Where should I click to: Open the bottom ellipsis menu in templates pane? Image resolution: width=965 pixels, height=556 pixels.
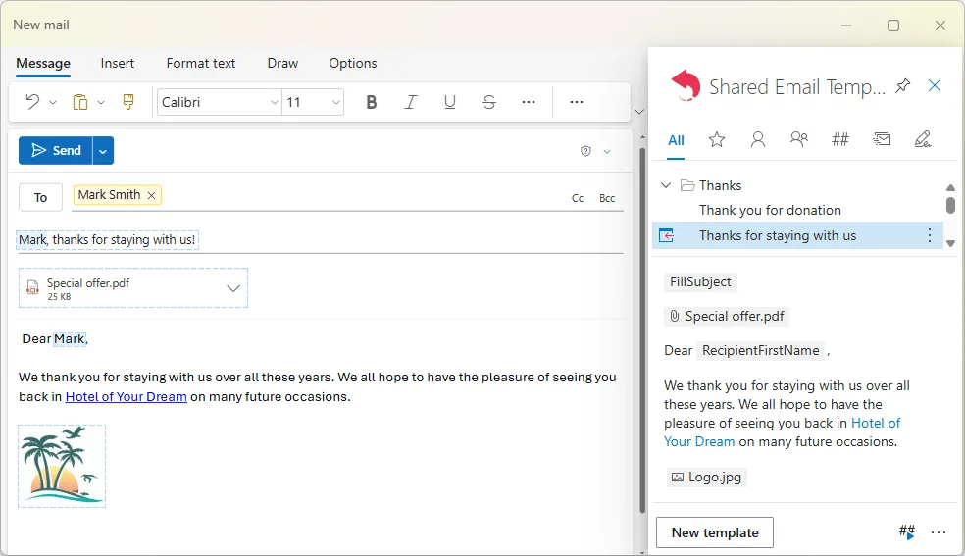pyautogui.click(x=939, y=532)
